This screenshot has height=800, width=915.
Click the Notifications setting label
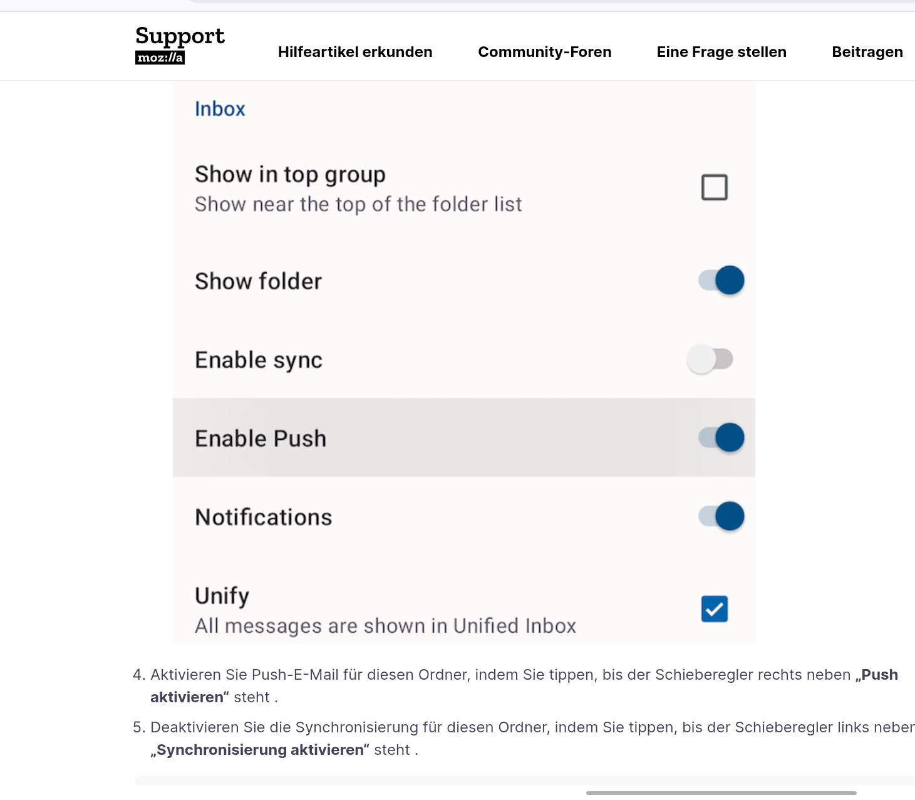264,517
